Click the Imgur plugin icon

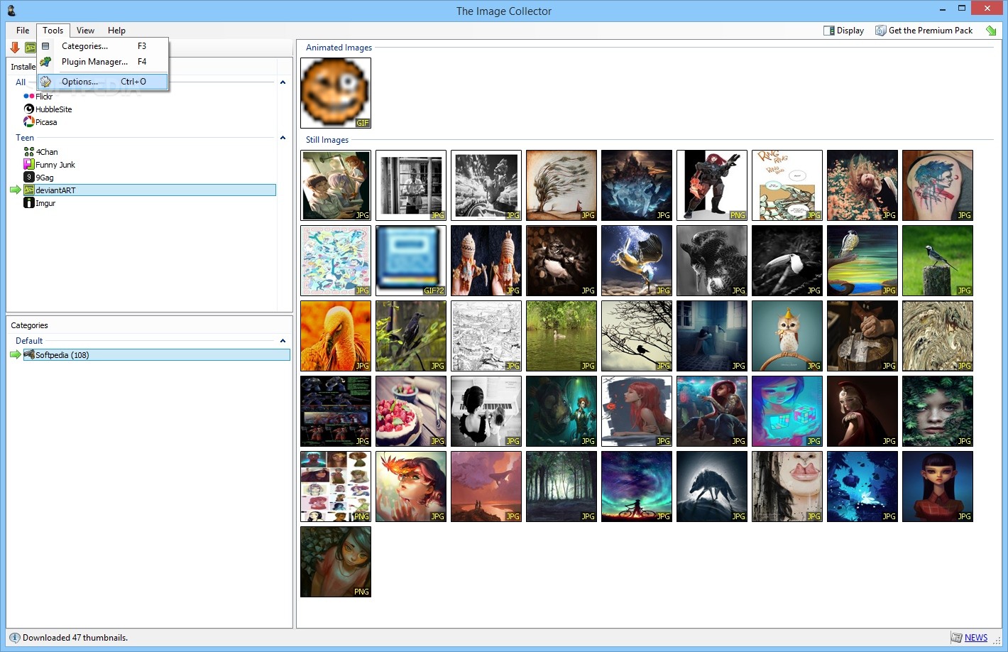(29, 203)
